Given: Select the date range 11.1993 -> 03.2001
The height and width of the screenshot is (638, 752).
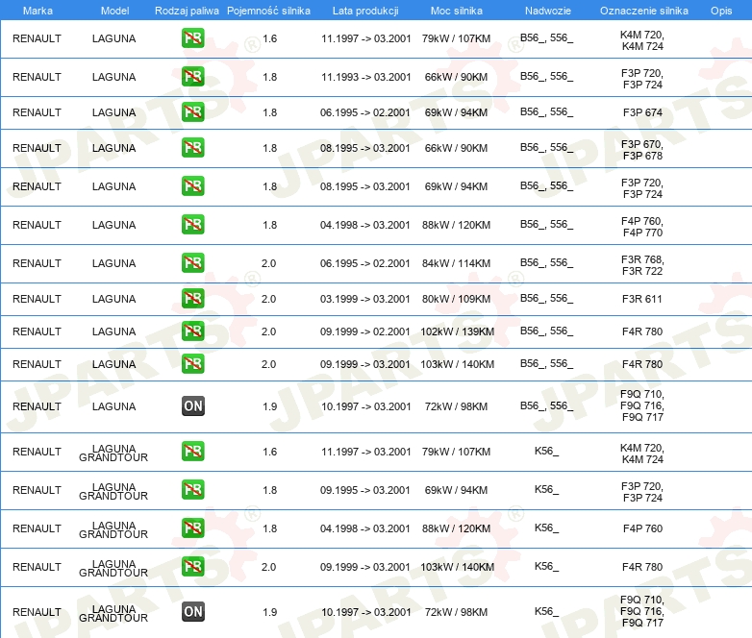Looking at the screenshot, I should click(366, 77).
